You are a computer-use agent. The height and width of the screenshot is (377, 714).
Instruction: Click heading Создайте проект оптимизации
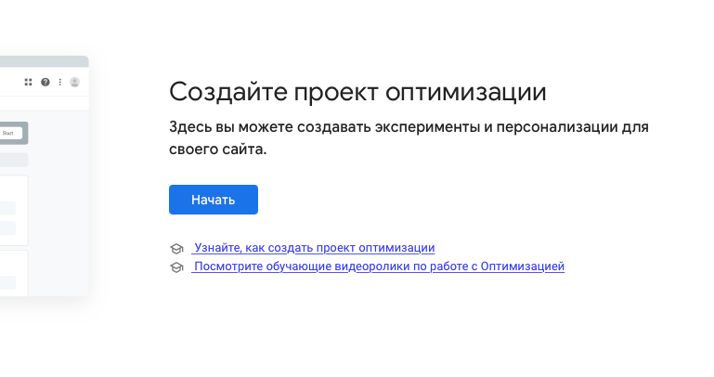357,92
